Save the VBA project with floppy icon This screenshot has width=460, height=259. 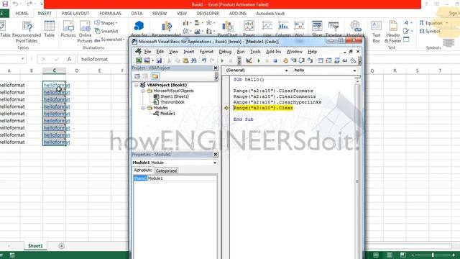[x=159, y=60]
